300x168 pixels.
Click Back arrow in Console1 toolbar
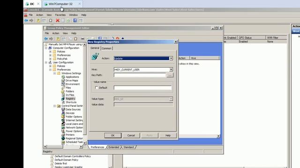[26, 21]
